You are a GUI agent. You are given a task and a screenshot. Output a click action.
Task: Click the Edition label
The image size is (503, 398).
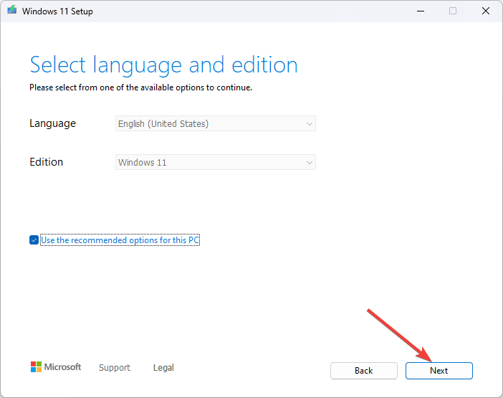46,162
